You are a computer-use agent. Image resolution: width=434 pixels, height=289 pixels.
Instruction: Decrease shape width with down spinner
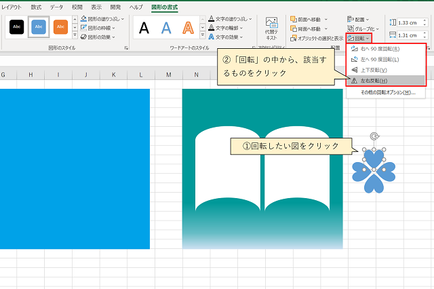(x=425, y=37)
